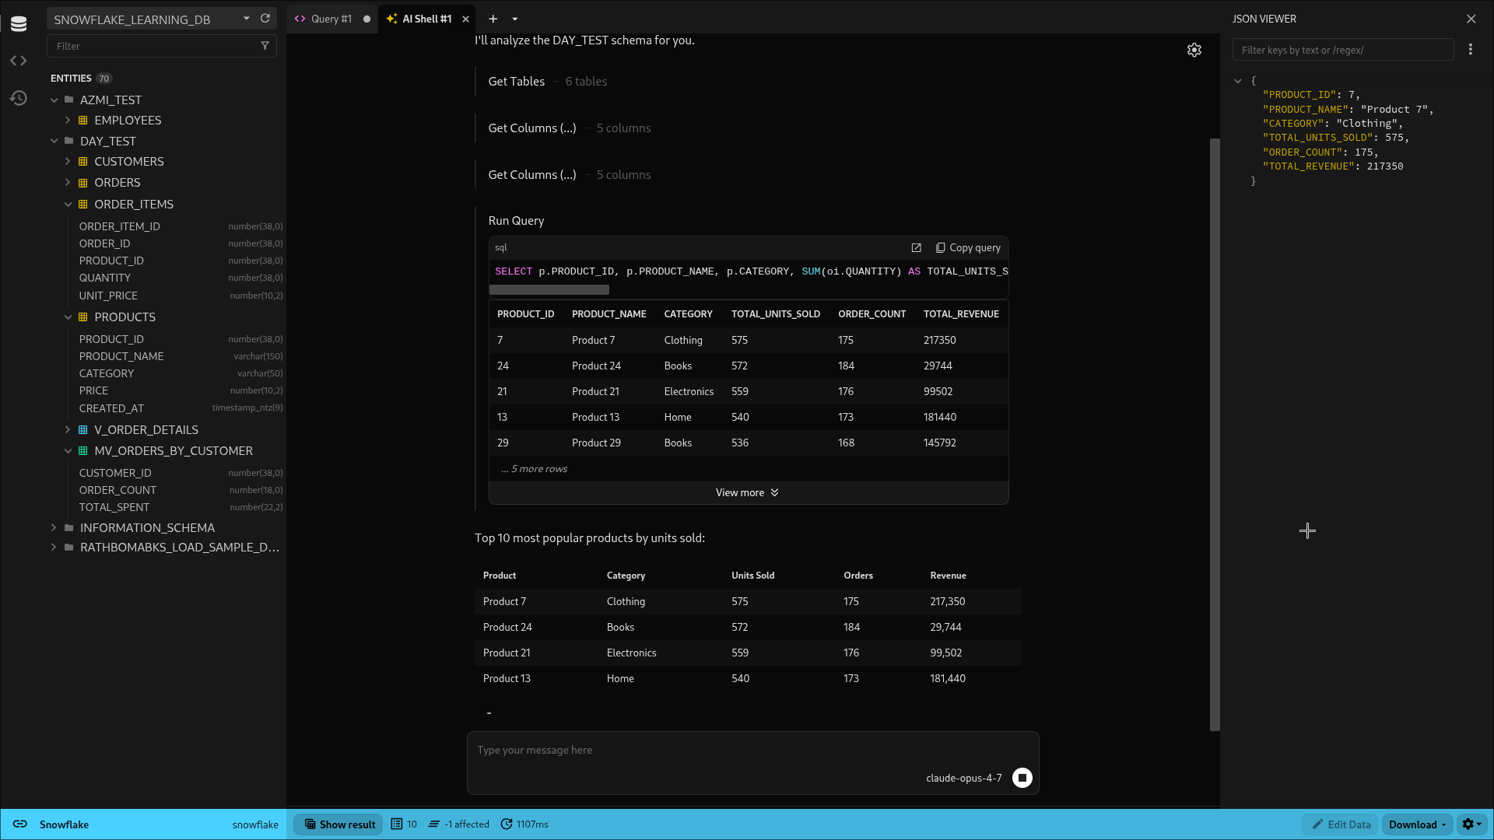
Task: Click the ENTITIES 70 count badge
Action: tap(104, 79)
